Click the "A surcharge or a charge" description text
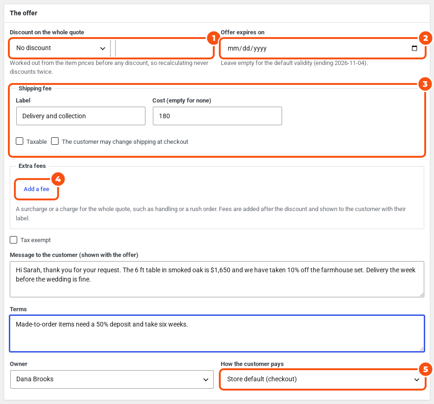 pyautogui.click(x=210, y=213)
